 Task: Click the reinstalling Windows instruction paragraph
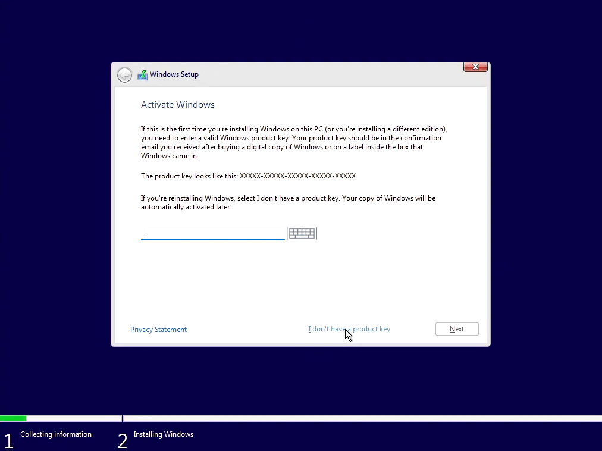pos(288,202)
